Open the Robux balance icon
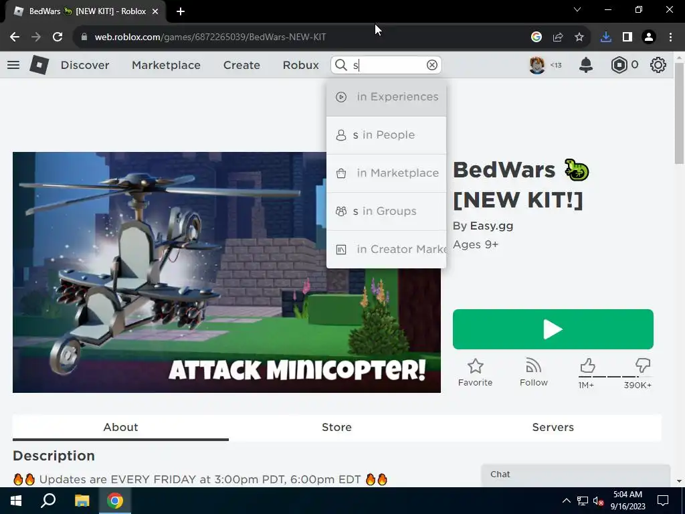Viewport: 685px width, 514px height. tap(619, 65)
